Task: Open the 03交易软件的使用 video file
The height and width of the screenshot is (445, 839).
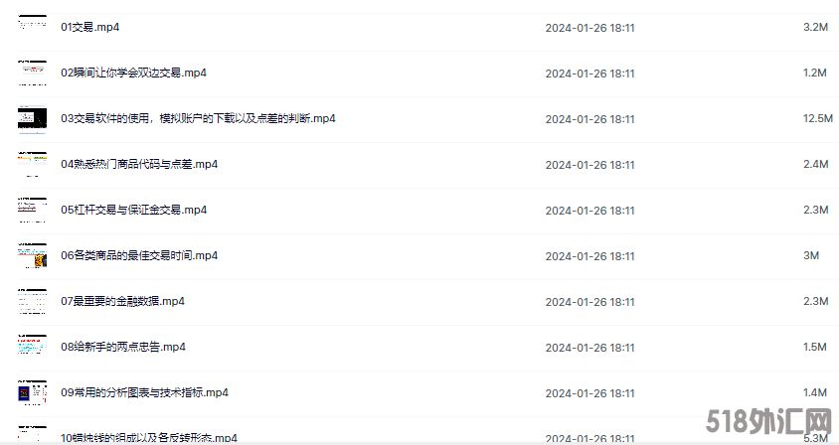Action: click(198, 119)
